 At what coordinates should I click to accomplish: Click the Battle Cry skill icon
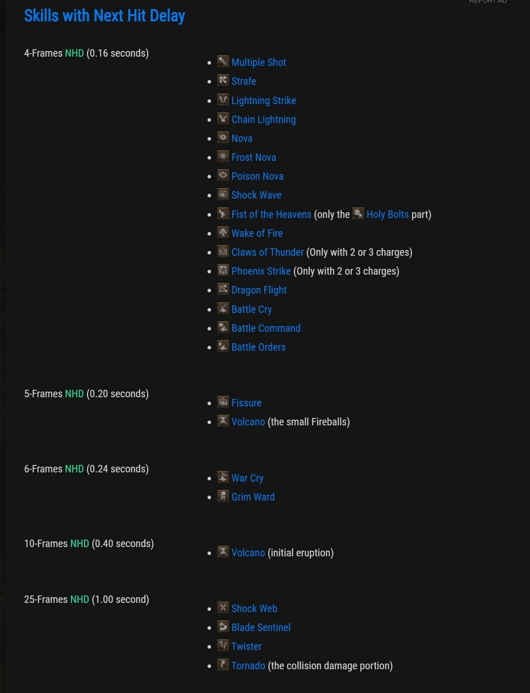tap(223, 308)
